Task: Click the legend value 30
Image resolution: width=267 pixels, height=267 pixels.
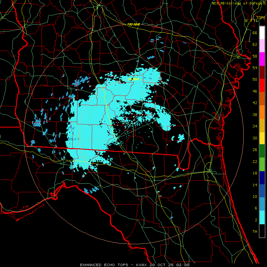Action: click(255, 138)
